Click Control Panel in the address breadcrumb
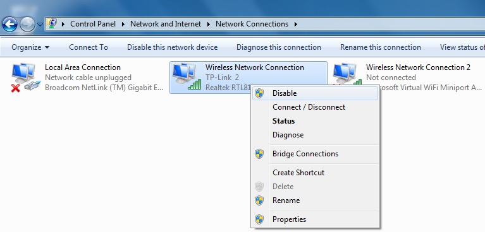The width and height of the screenshot is (485, 232). (x=93, y=24)
